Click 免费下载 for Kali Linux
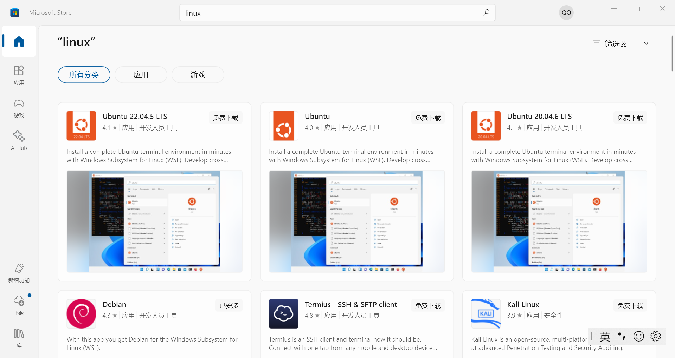Screen dimensions: 675x358 click(x=630, y=305)
